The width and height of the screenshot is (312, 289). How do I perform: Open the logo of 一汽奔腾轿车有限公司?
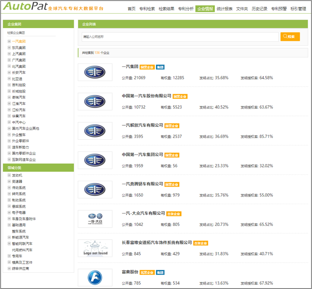pos(95,189)
